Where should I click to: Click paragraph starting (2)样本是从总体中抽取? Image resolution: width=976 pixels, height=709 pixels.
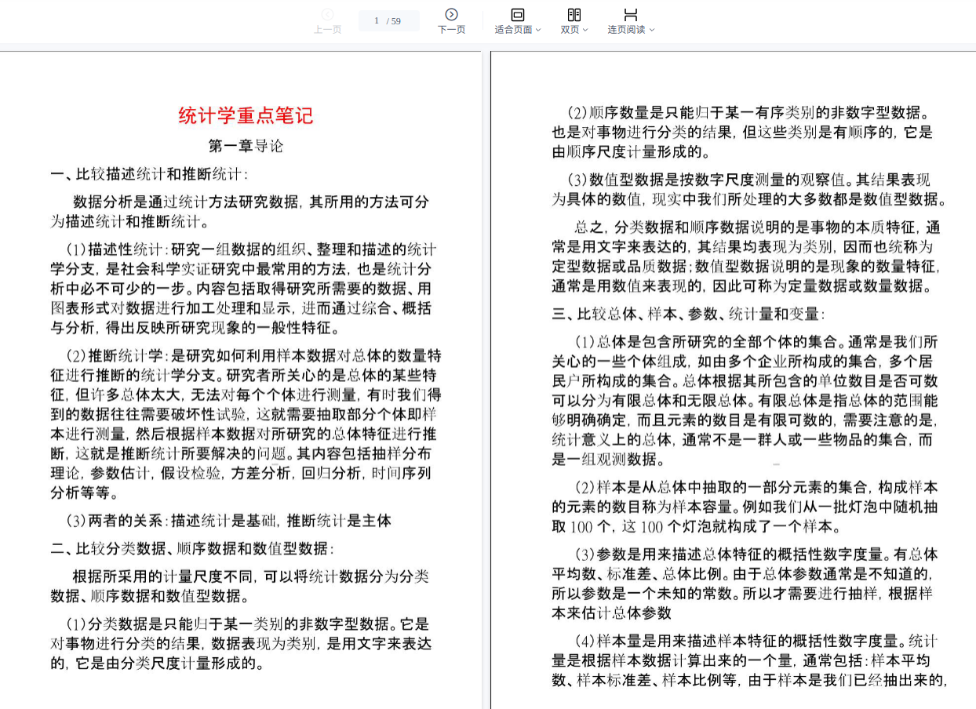point(744,506)
